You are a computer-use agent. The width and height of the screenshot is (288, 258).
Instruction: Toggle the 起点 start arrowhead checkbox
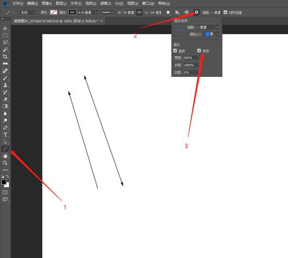pos(175,51)
